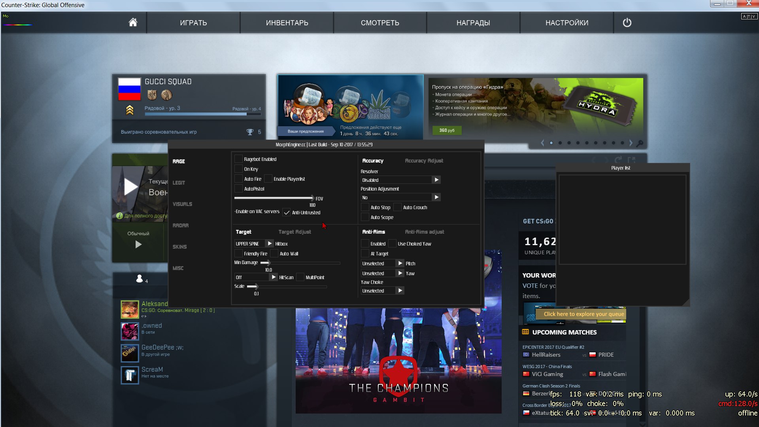Image resolution: width=759 pixels, height=427 pixels.
Task: Start the Обычный mode play arrow
Action: [x=138, y=244]
